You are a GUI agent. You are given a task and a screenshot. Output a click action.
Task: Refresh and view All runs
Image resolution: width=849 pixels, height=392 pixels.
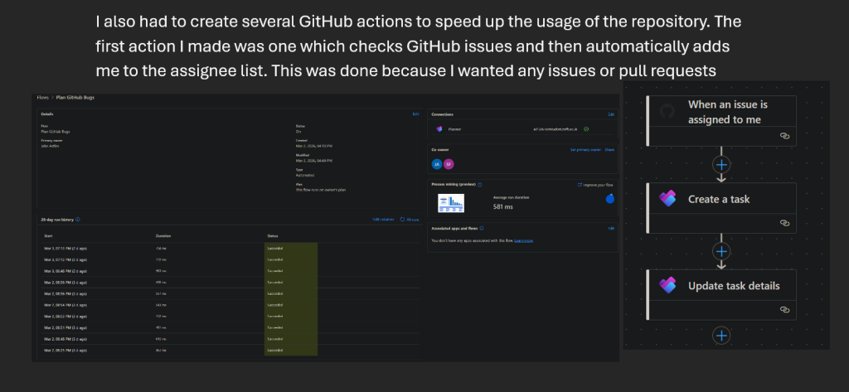410,220
